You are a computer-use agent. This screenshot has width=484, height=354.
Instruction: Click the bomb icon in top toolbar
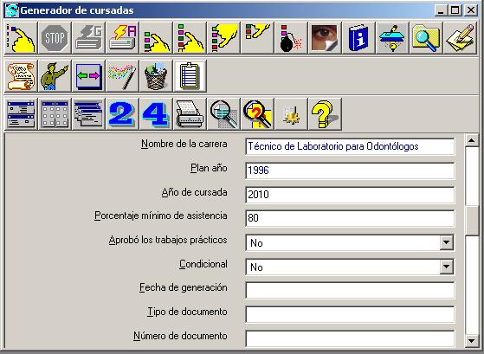[x=291, y=38]
